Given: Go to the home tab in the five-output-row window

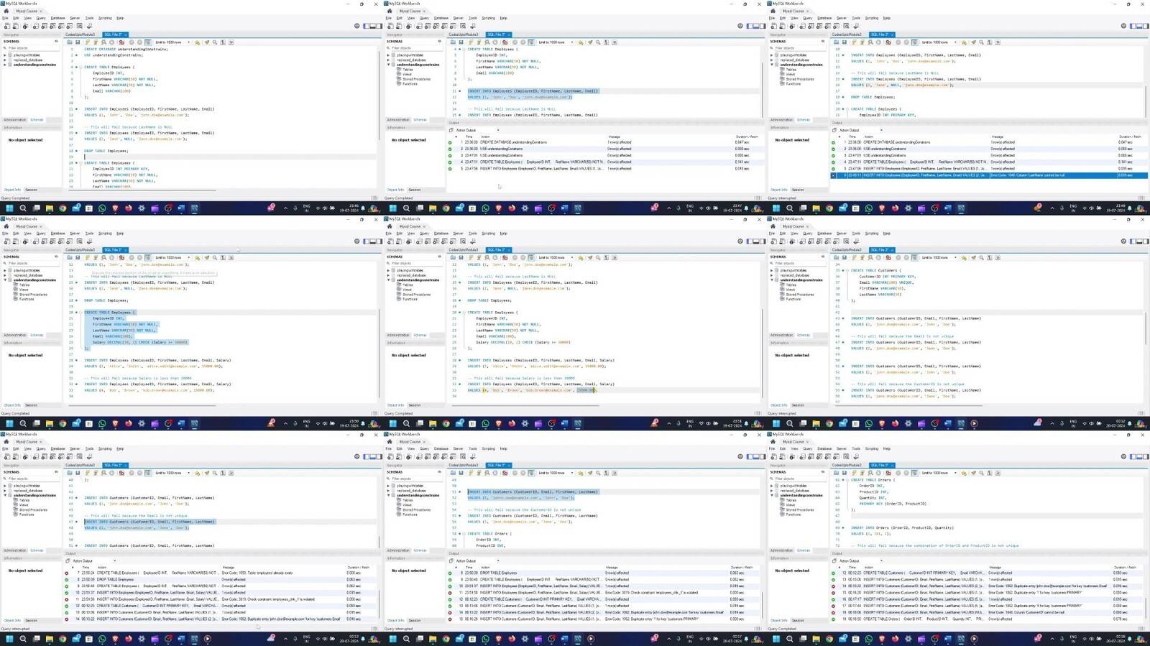Looking at the screenshot, I should (x=390, y=11).
